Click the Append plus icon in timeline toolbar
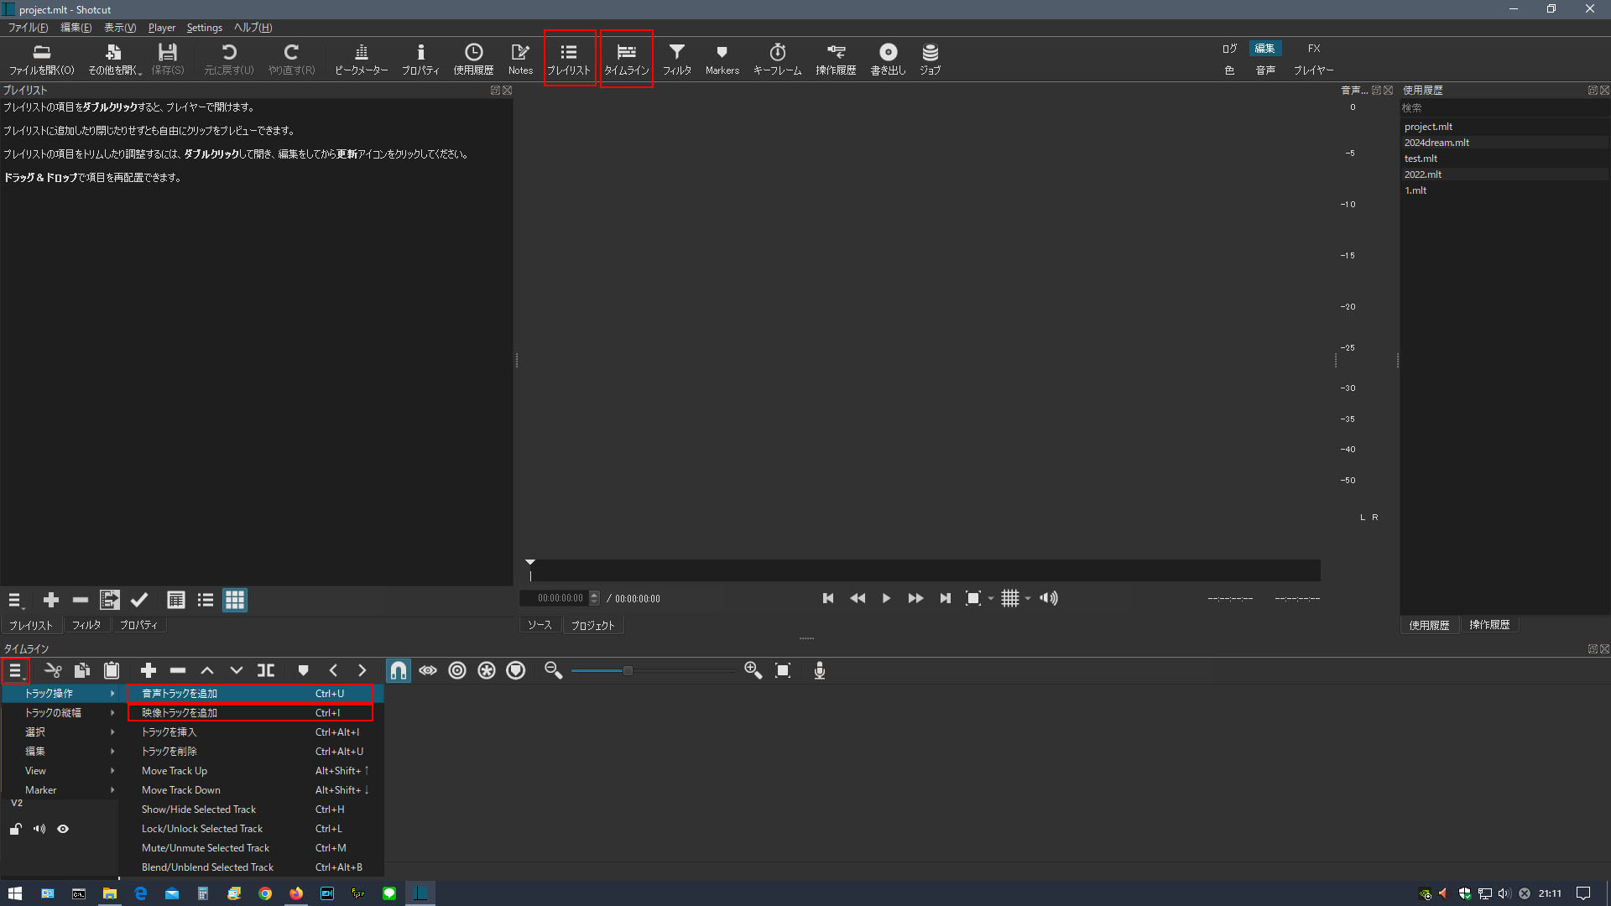Viewport: 1611px width, 906px height. tap(149, 670)
